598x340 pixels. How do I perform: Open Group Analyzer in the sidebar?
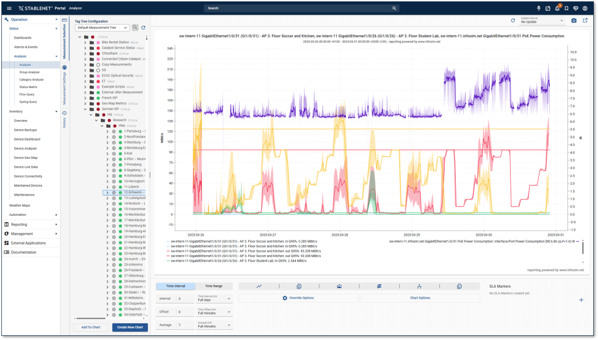pyautogui.click(x=29, y=72)
